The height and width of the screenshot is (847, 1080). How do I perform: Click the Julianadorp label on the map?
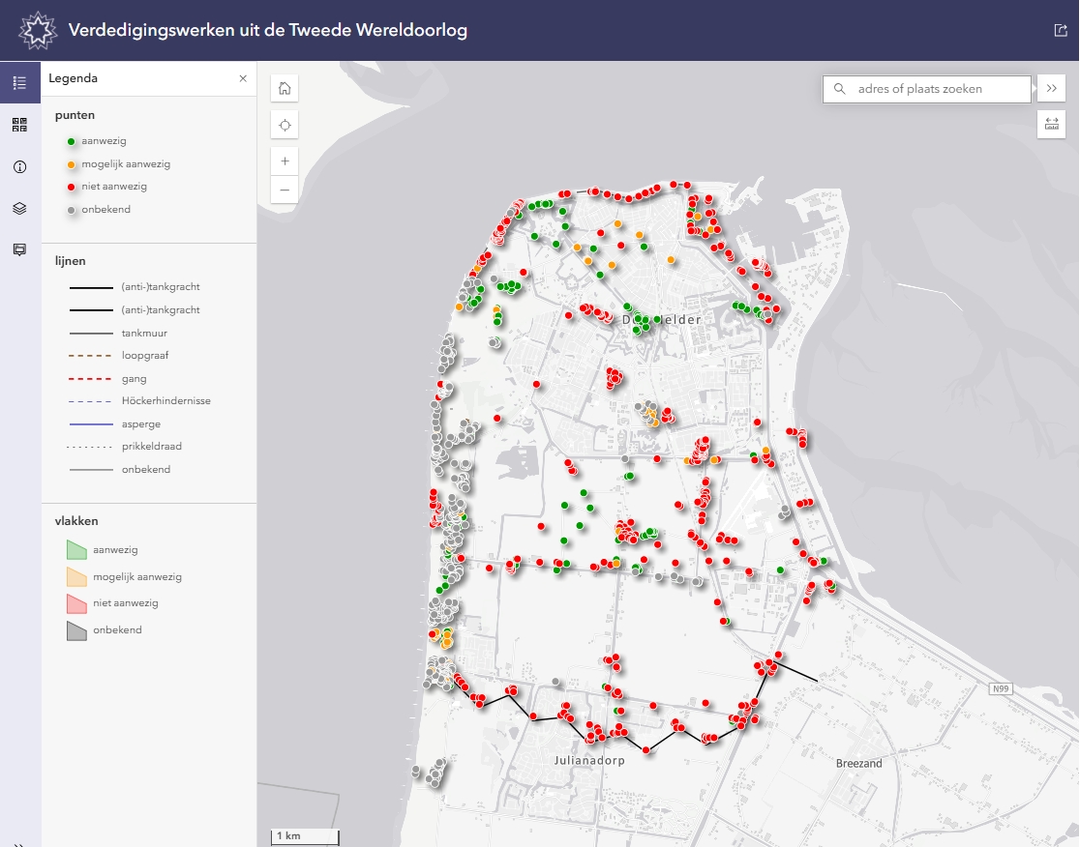(589, 760)
